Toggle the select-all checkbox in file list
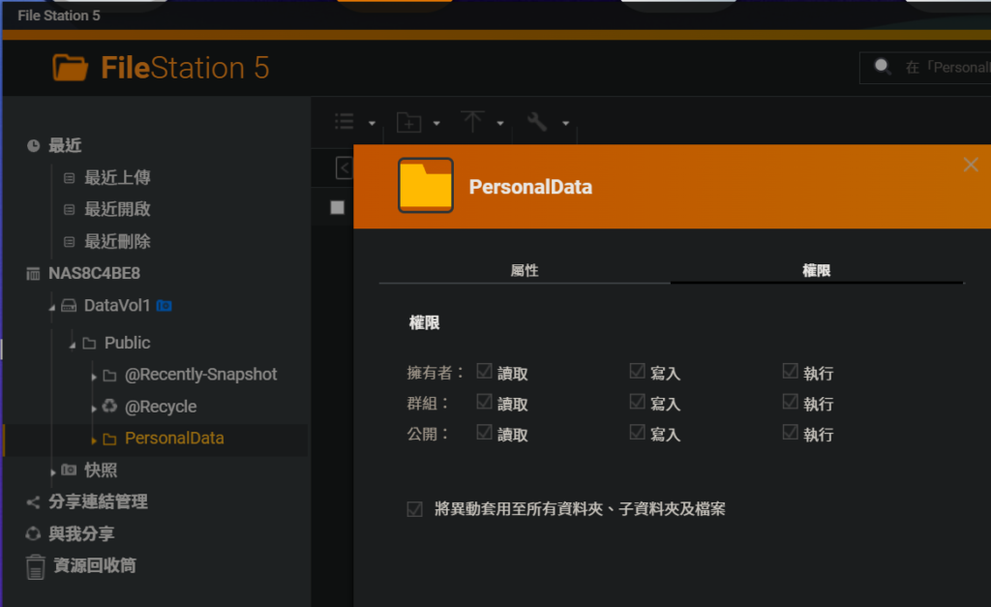 338,207
